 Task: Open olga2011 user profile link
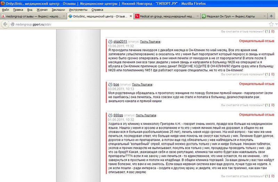pos(120,41)
